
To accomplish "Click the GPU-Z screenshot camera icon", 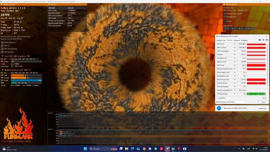I will (260, 40).
